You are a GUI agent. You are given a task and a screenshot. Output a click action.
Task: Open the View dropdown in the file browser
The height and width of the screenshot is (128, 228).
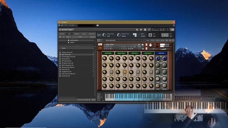[68, 37]
